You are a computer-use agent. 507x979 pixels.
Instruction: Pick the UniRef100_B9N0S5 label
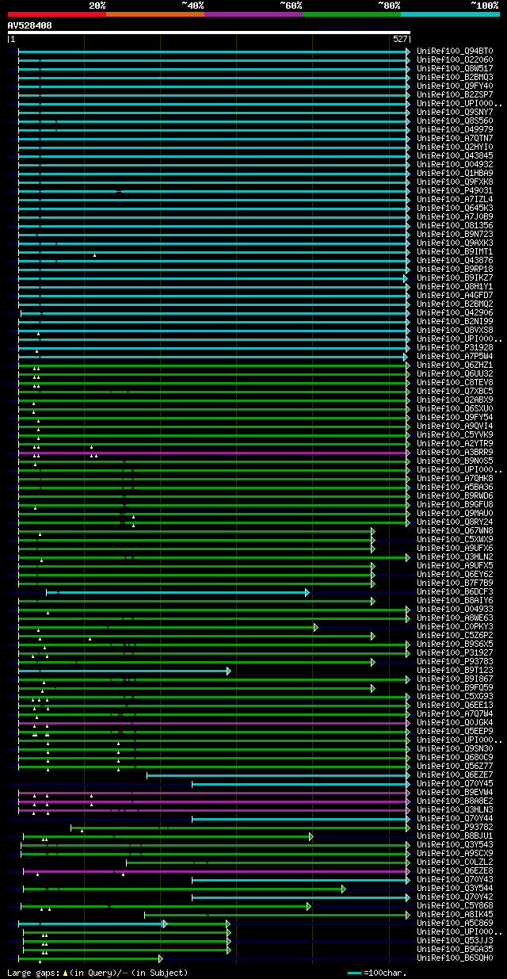tap(456, 461)
